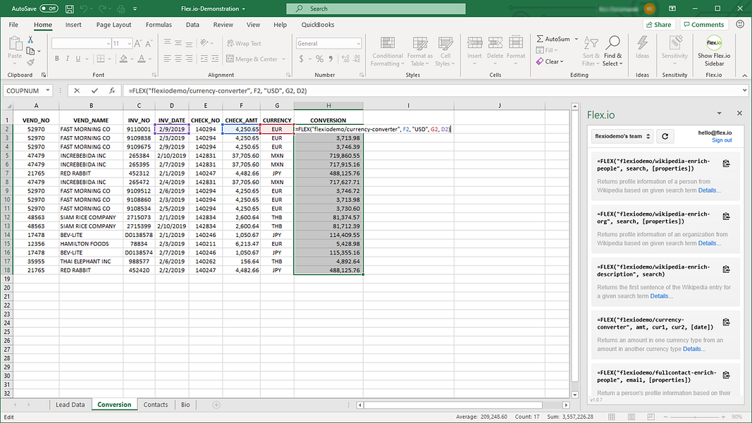752x423 pixels.
Task: Switch to the Page Layout tab
Action: 113,25
